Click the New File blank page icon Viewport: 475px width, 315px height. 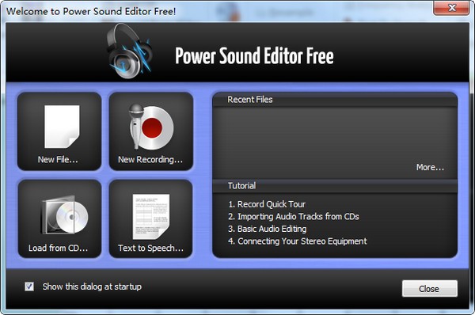click(x=62, y=127)
